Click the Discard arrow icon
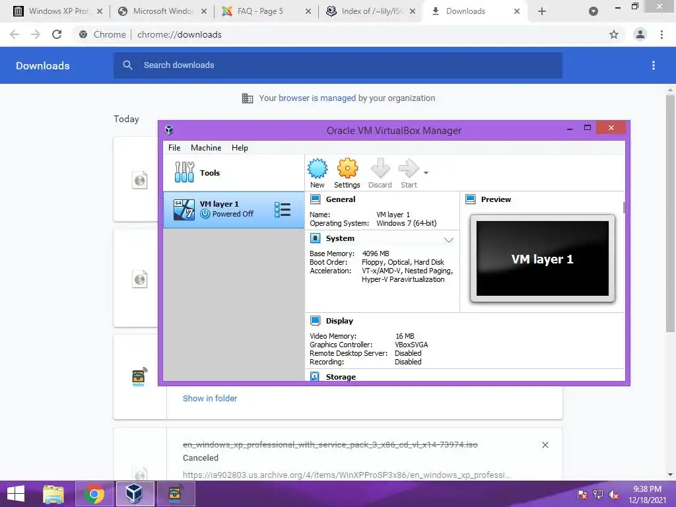Viewport: 676px width, 507px height. [380, 168]
